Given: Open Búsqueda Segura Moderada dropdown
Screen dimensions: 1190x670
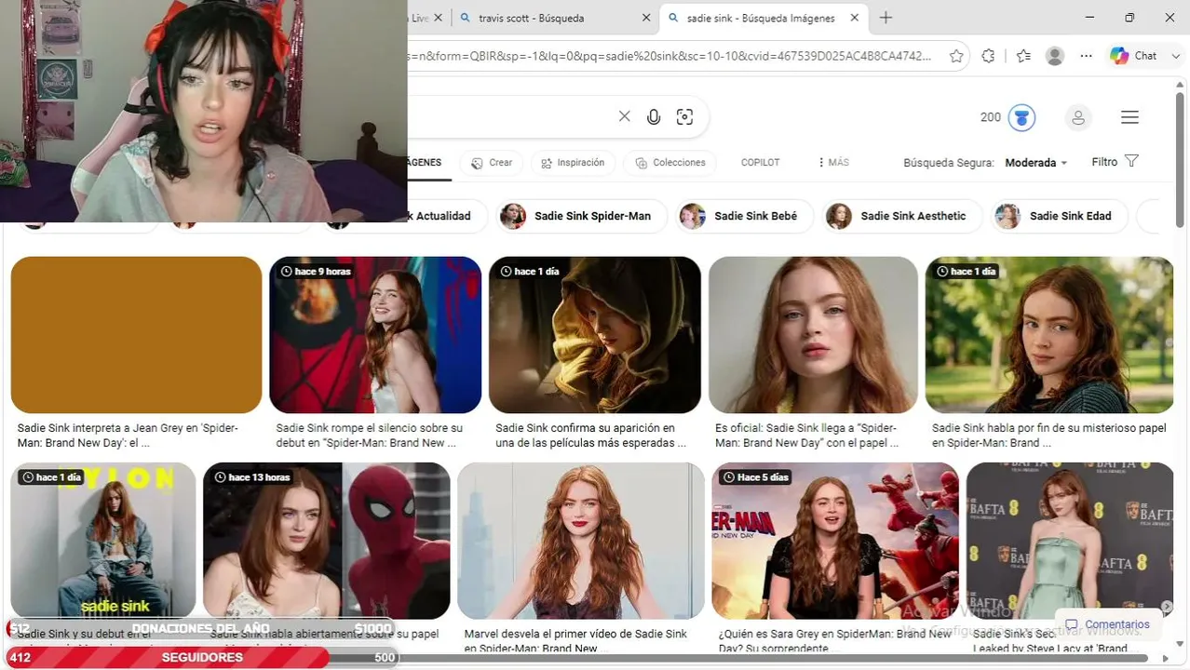Looking at the screenshot, I should click(x=1035, y=163).
